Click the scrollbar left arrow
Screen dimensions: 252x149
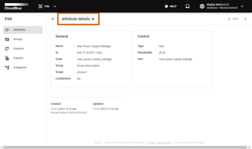(x=2, y=147)
